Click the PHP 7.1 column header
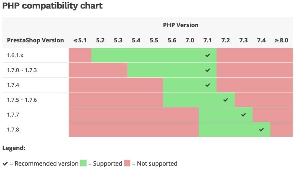 coord(208,40)
